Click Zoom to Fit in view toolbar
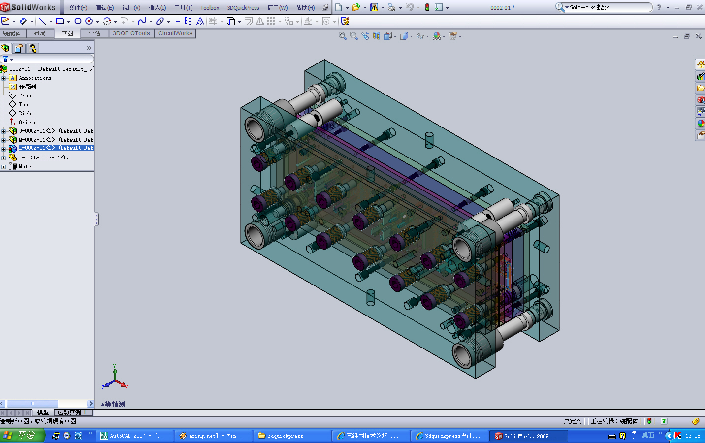The width and height of the screenshot is (705, 443). pyautogui.click(x=343, y=36)
